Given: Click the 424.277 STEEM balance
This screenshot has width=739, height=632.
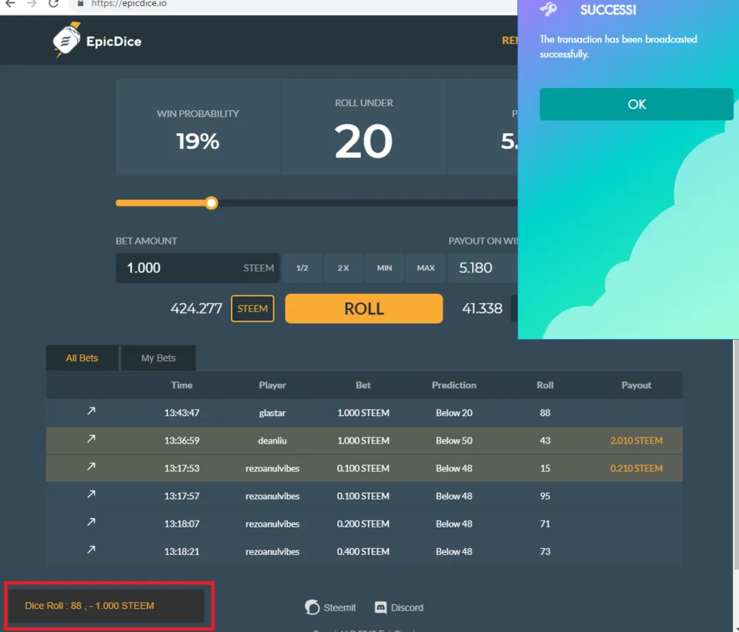Looking at the screenshot, I should click(196, 309).
